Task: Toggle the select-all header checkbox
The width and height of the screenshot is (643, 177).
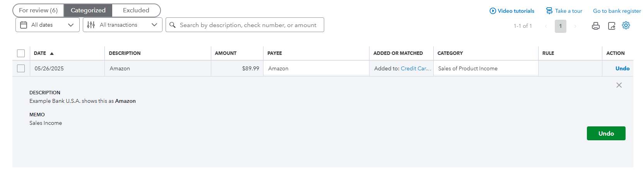Action: [21, 53]
